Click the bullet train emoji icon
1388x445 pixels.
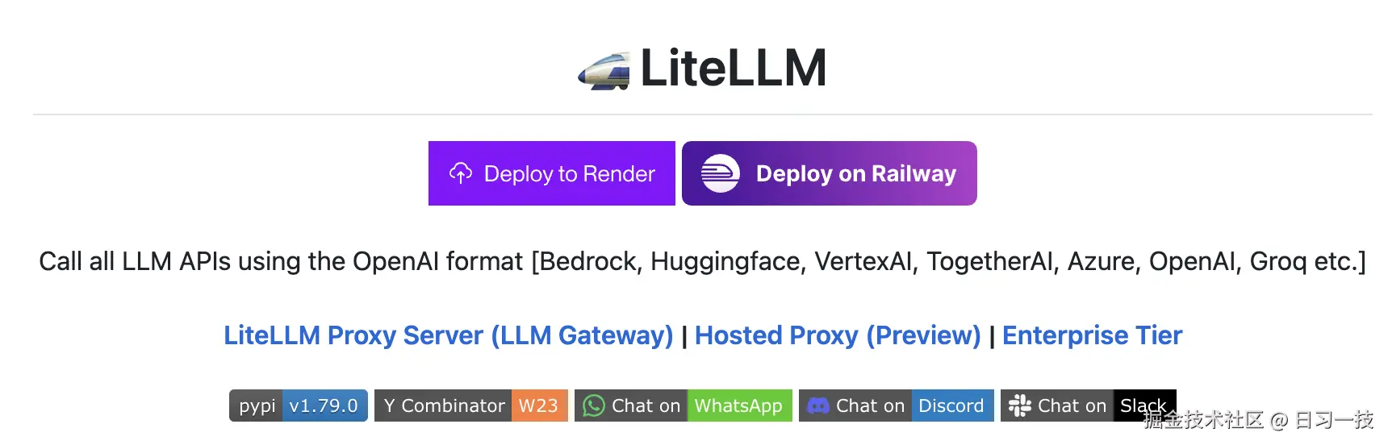604,71
